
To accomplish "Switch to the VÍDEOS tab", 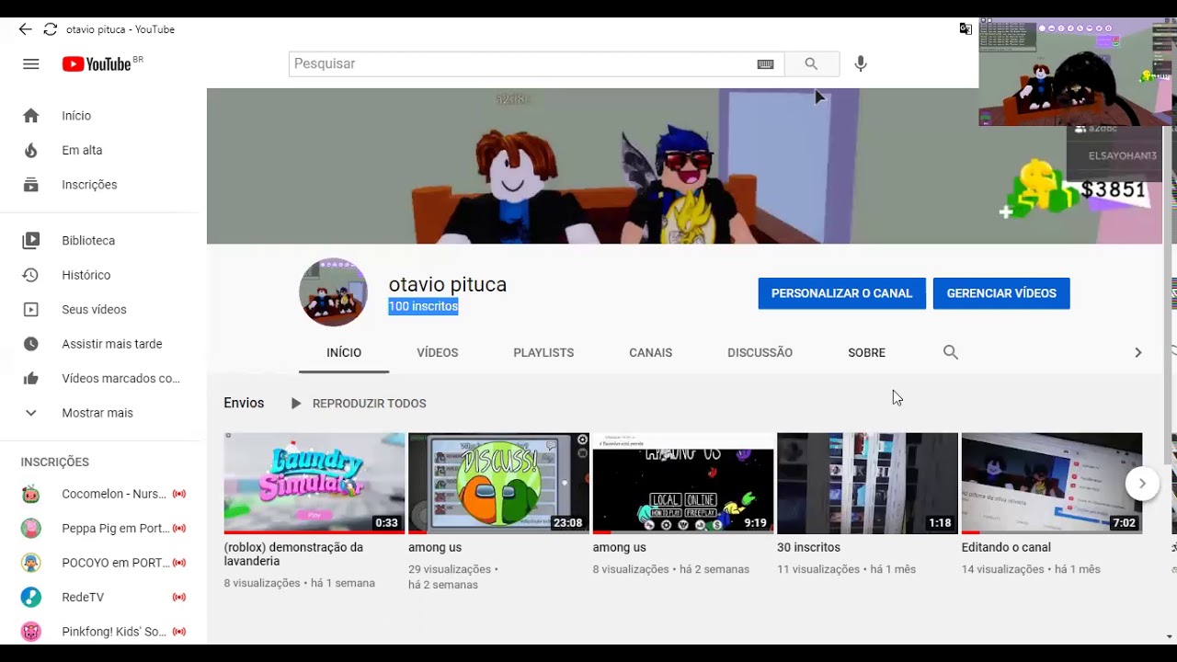I will [x=438, y=352].
